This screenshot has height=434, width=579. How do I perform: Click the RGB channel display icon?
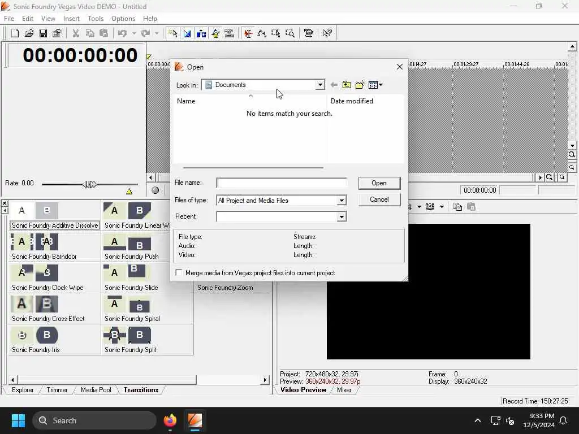click(x=430, y=207)
